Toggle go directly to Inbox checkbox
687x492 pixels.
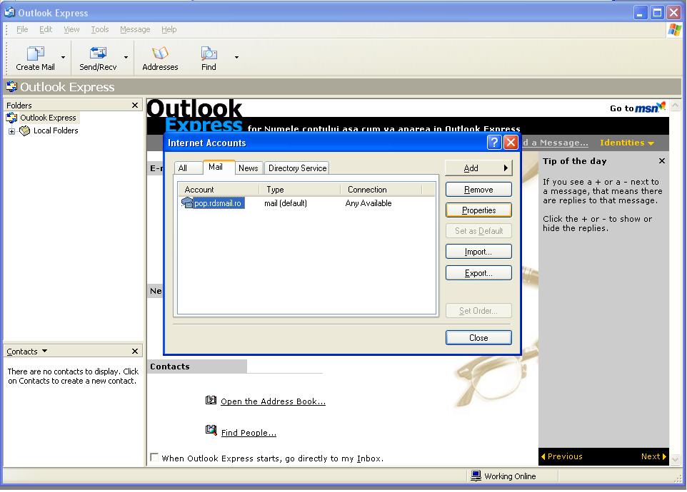pyautogui.click(x=154, y=458)
